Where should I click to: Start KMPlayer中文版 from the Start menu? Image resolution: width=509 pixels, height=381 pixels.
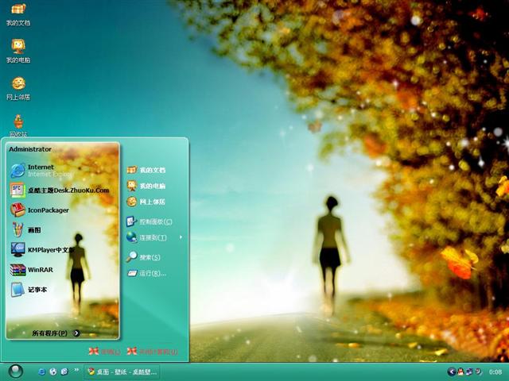click(x=42, y=250)
